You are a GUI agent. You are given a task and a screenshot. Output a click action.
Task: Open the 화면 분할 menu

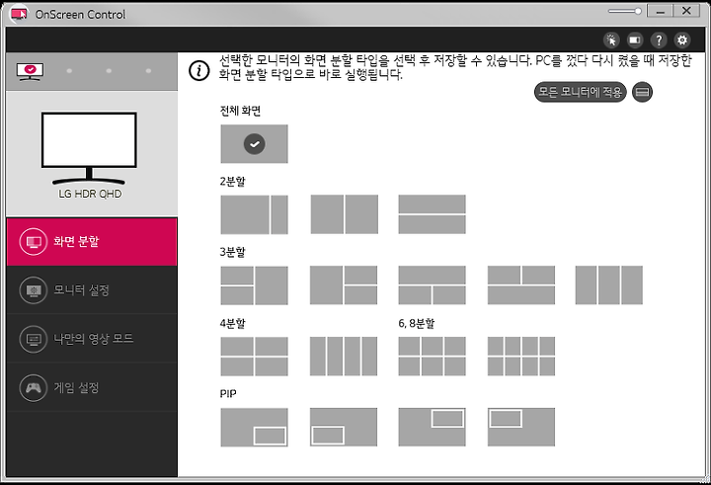[92, 241]
